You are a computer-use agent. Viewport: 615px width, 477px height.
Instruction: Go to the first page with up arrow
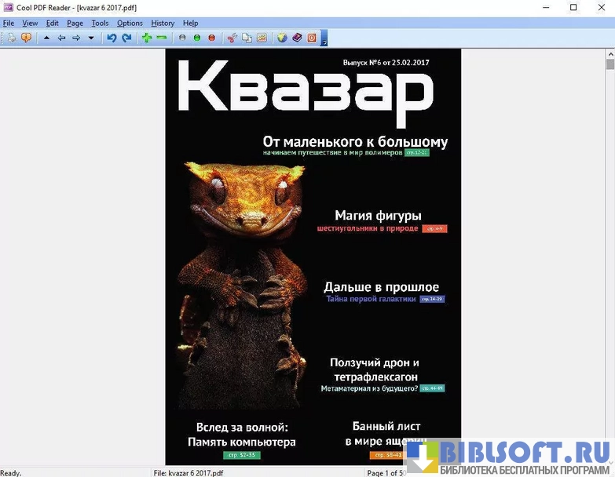pos(46,37)
